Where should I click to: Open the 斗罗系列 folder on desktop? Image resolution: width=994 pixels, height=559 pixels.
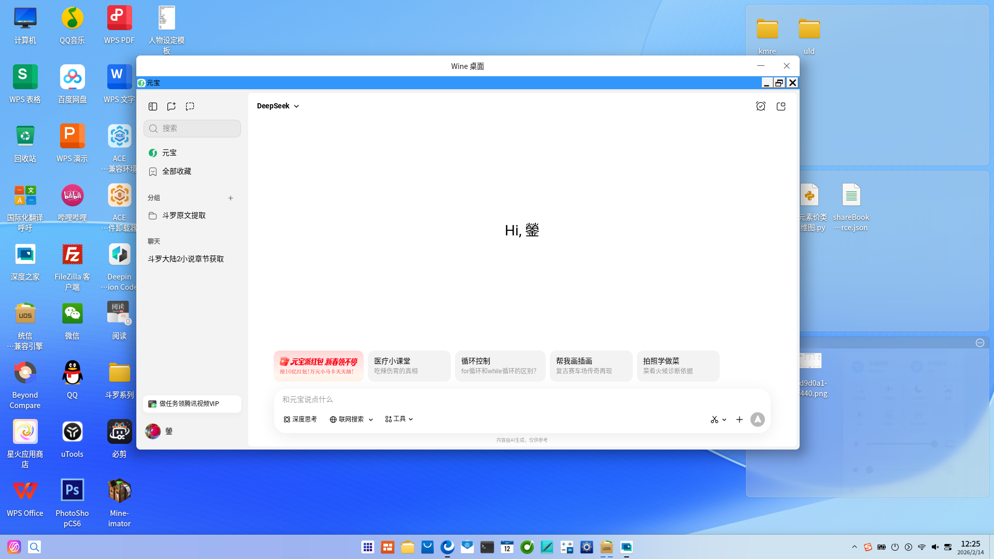click(x=119, y=380)
